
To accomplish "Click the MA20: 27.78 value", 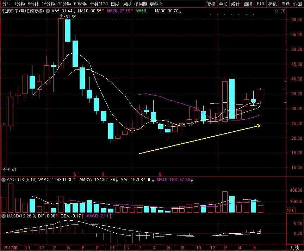I will (120, 11).
